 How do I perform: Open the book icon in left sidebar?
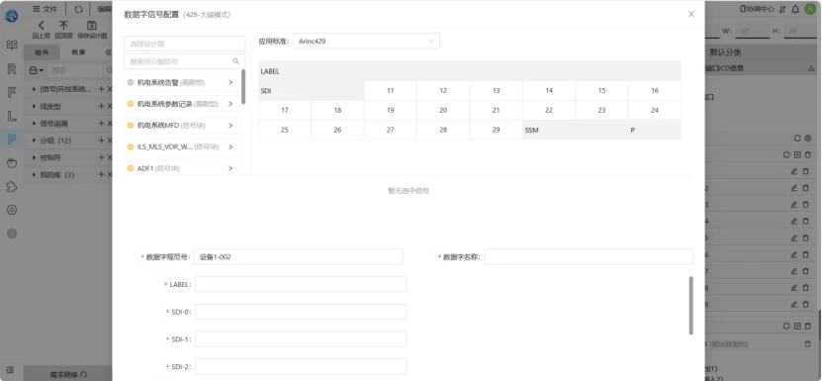12,45
